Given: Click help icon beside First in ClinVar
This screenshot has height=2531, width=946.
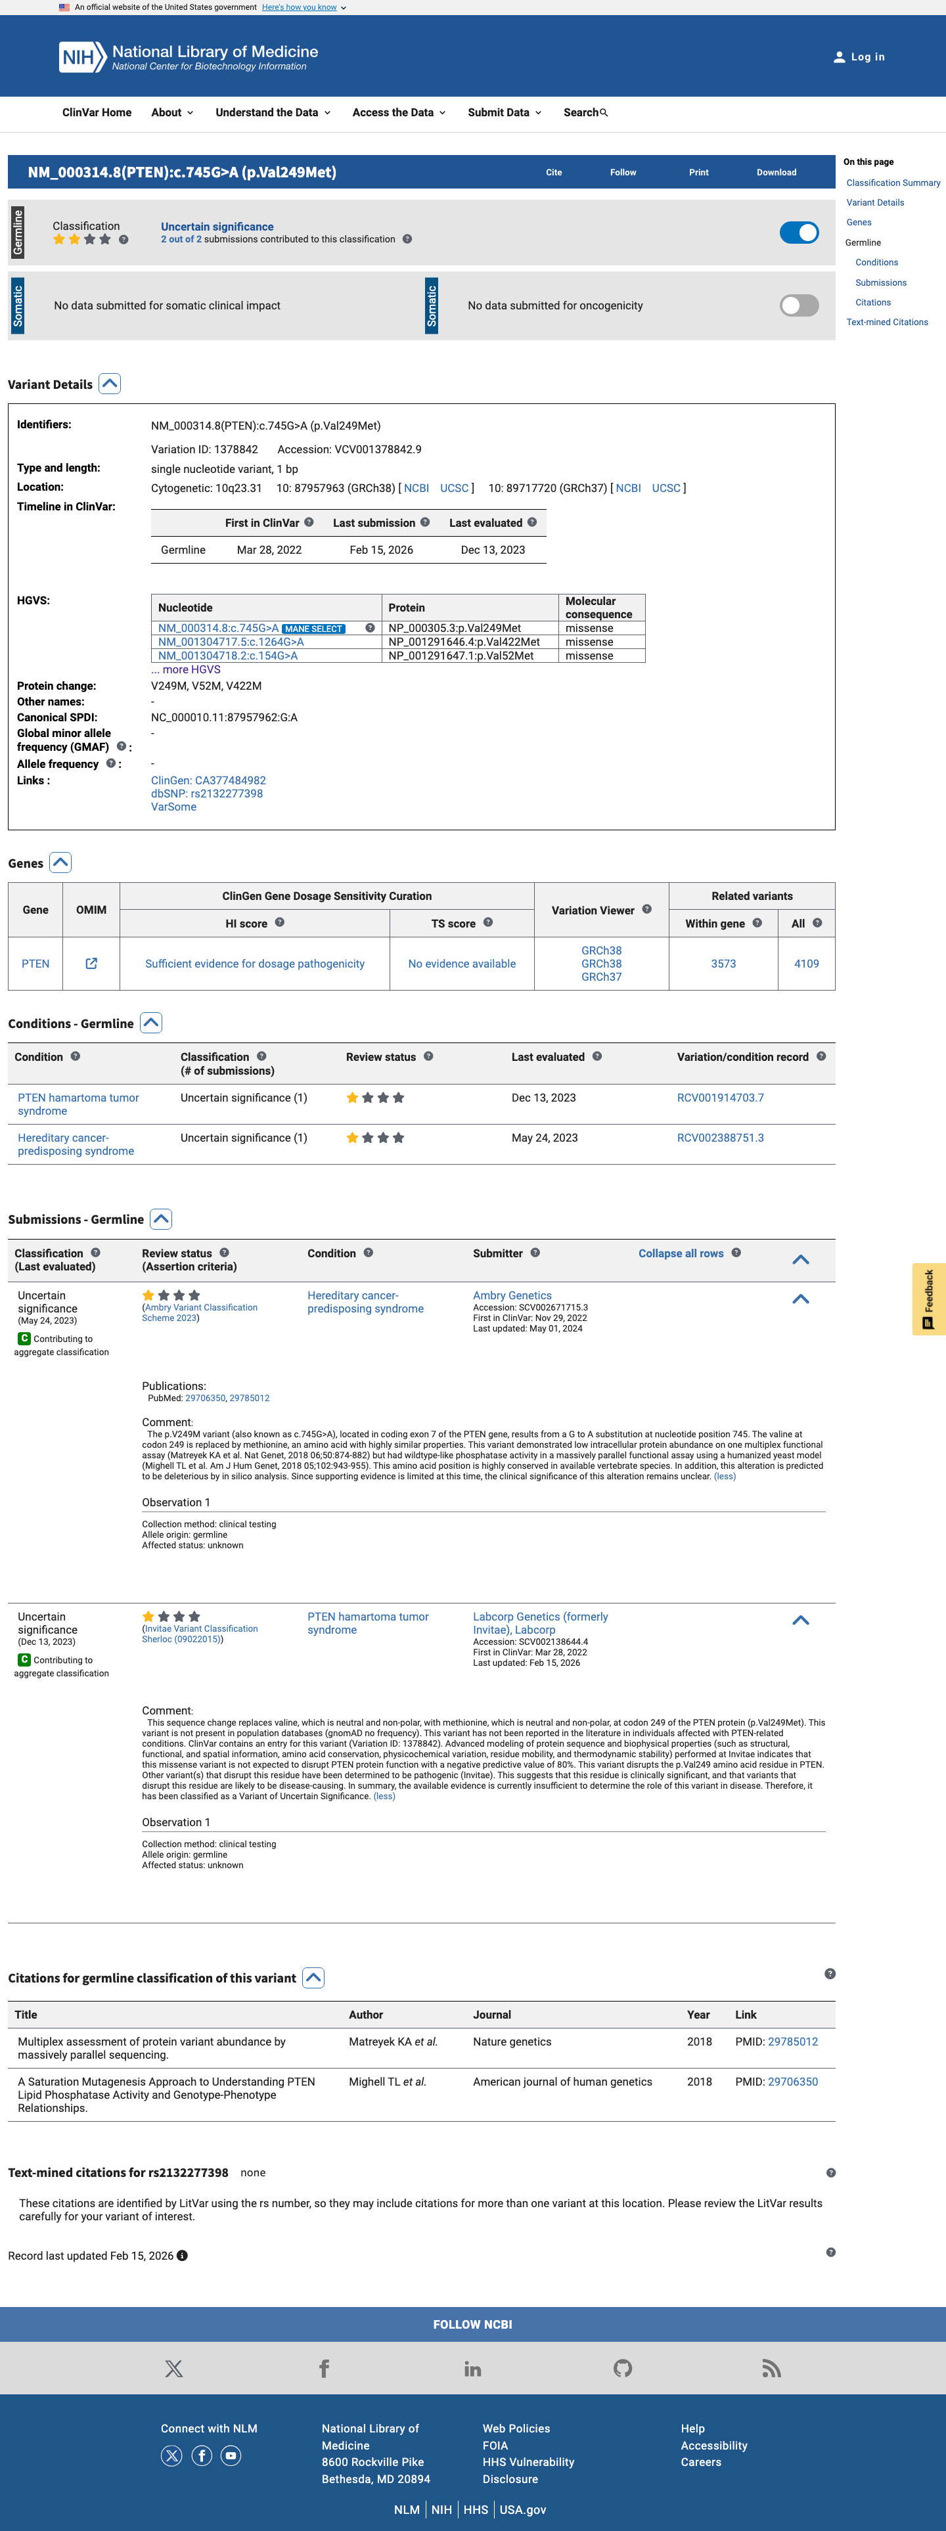Looking at the screenshot, I should tap(309, 523).
